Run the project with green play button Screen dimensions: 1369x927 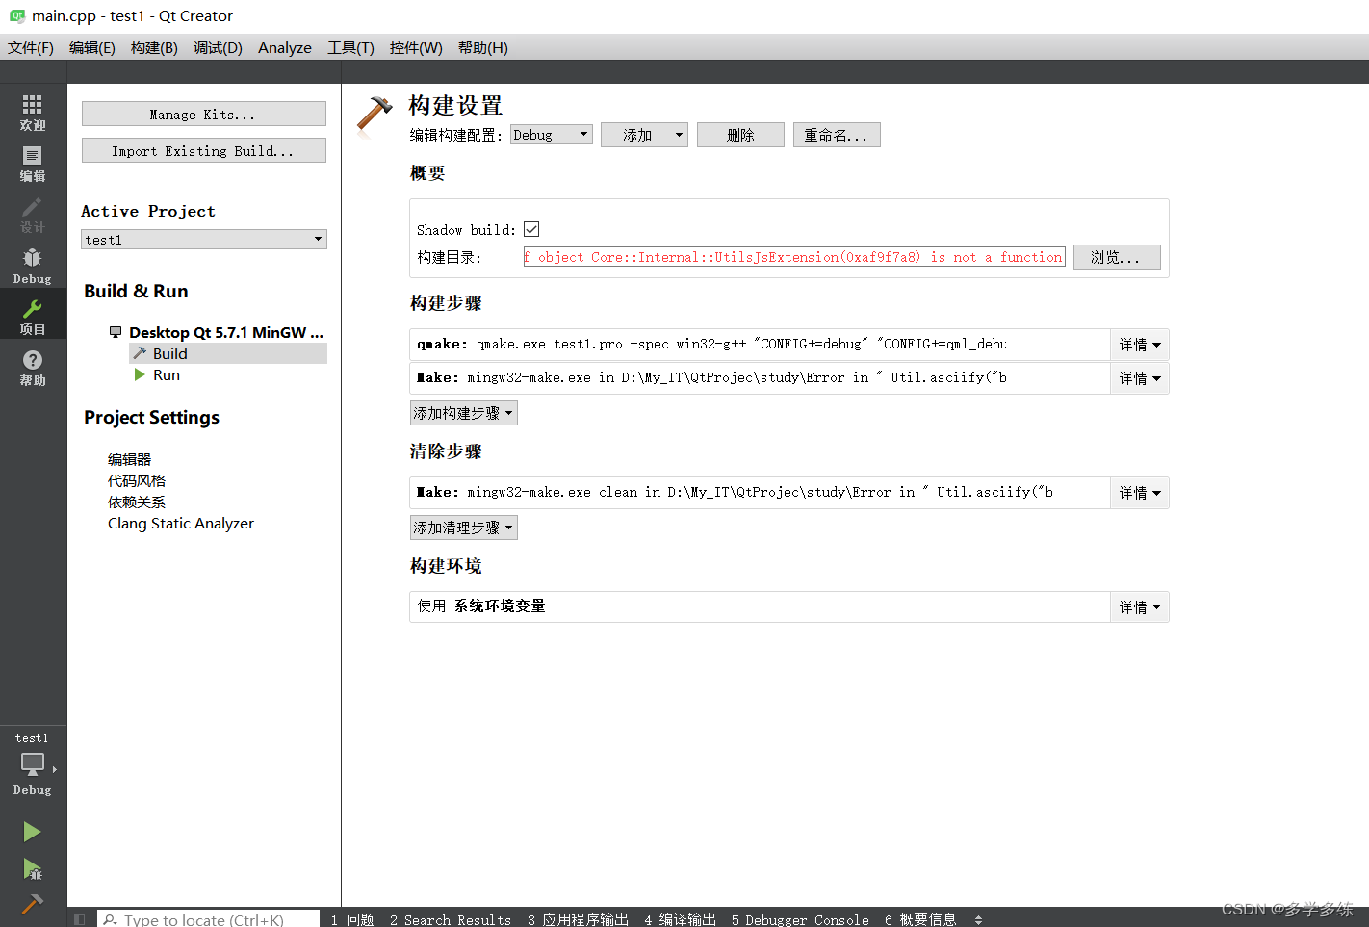click(x=32, y=832)
